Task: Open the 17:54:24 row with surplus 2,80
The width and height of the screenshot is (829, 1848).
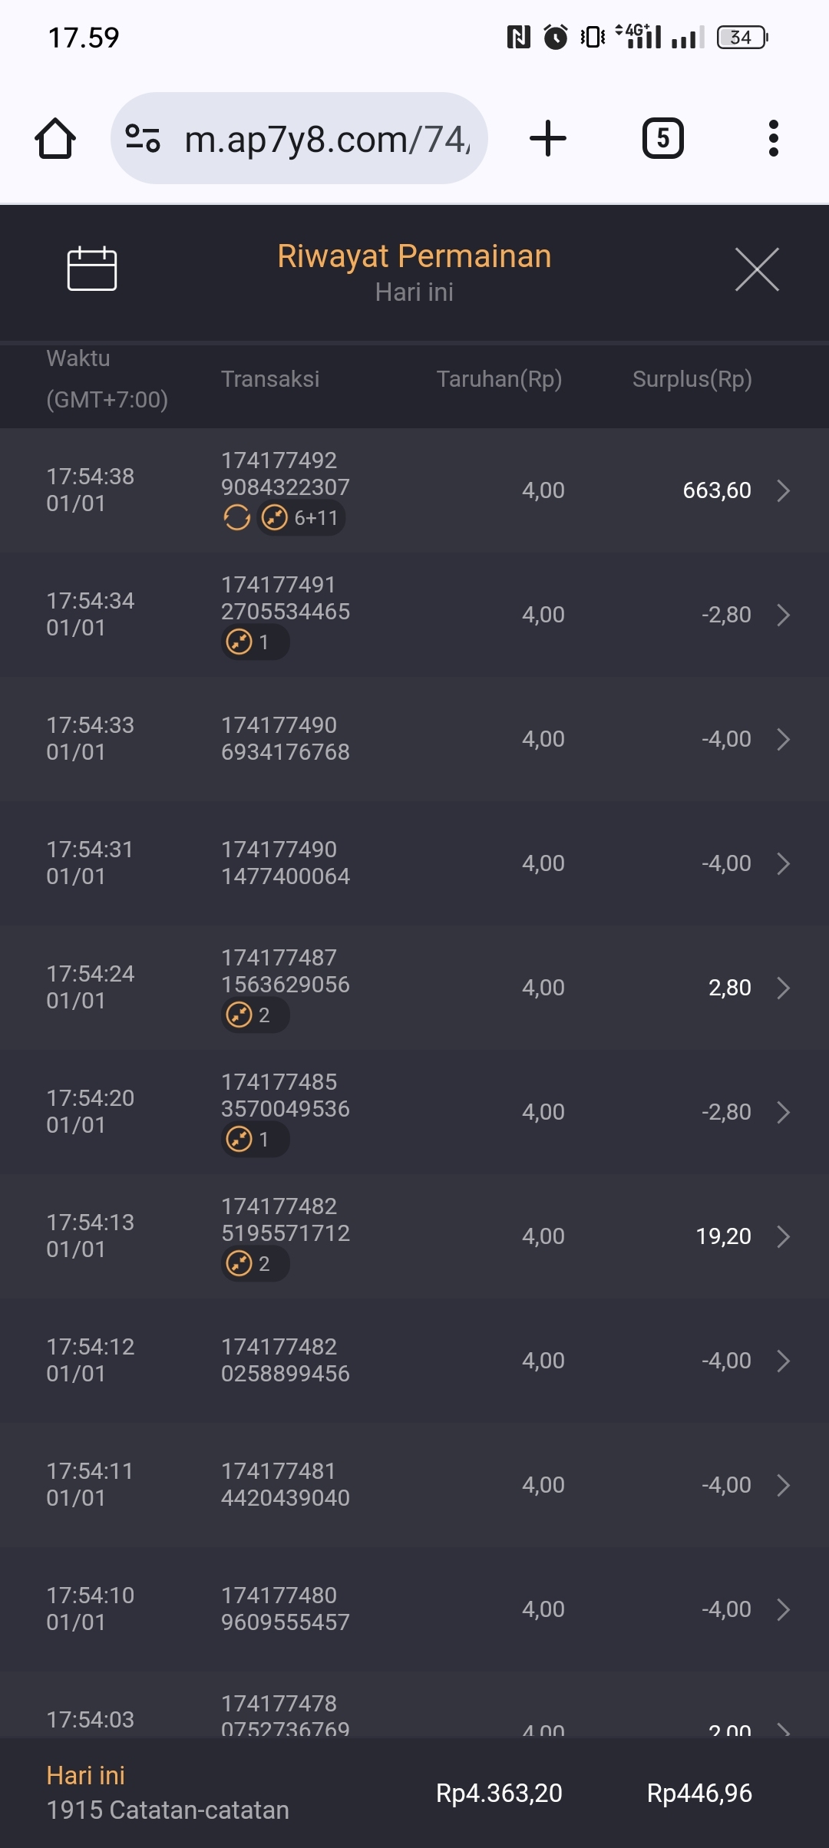Action: [x=783, y=988]
